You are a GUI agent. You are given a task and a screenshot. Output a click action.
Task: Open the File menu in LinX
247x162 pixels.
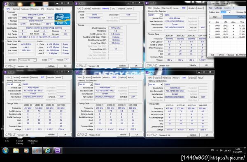210,8
